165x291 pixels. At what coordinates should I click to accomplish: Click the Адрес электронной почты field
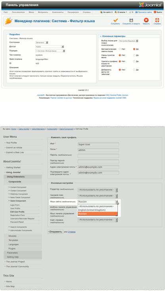point(98,167)
